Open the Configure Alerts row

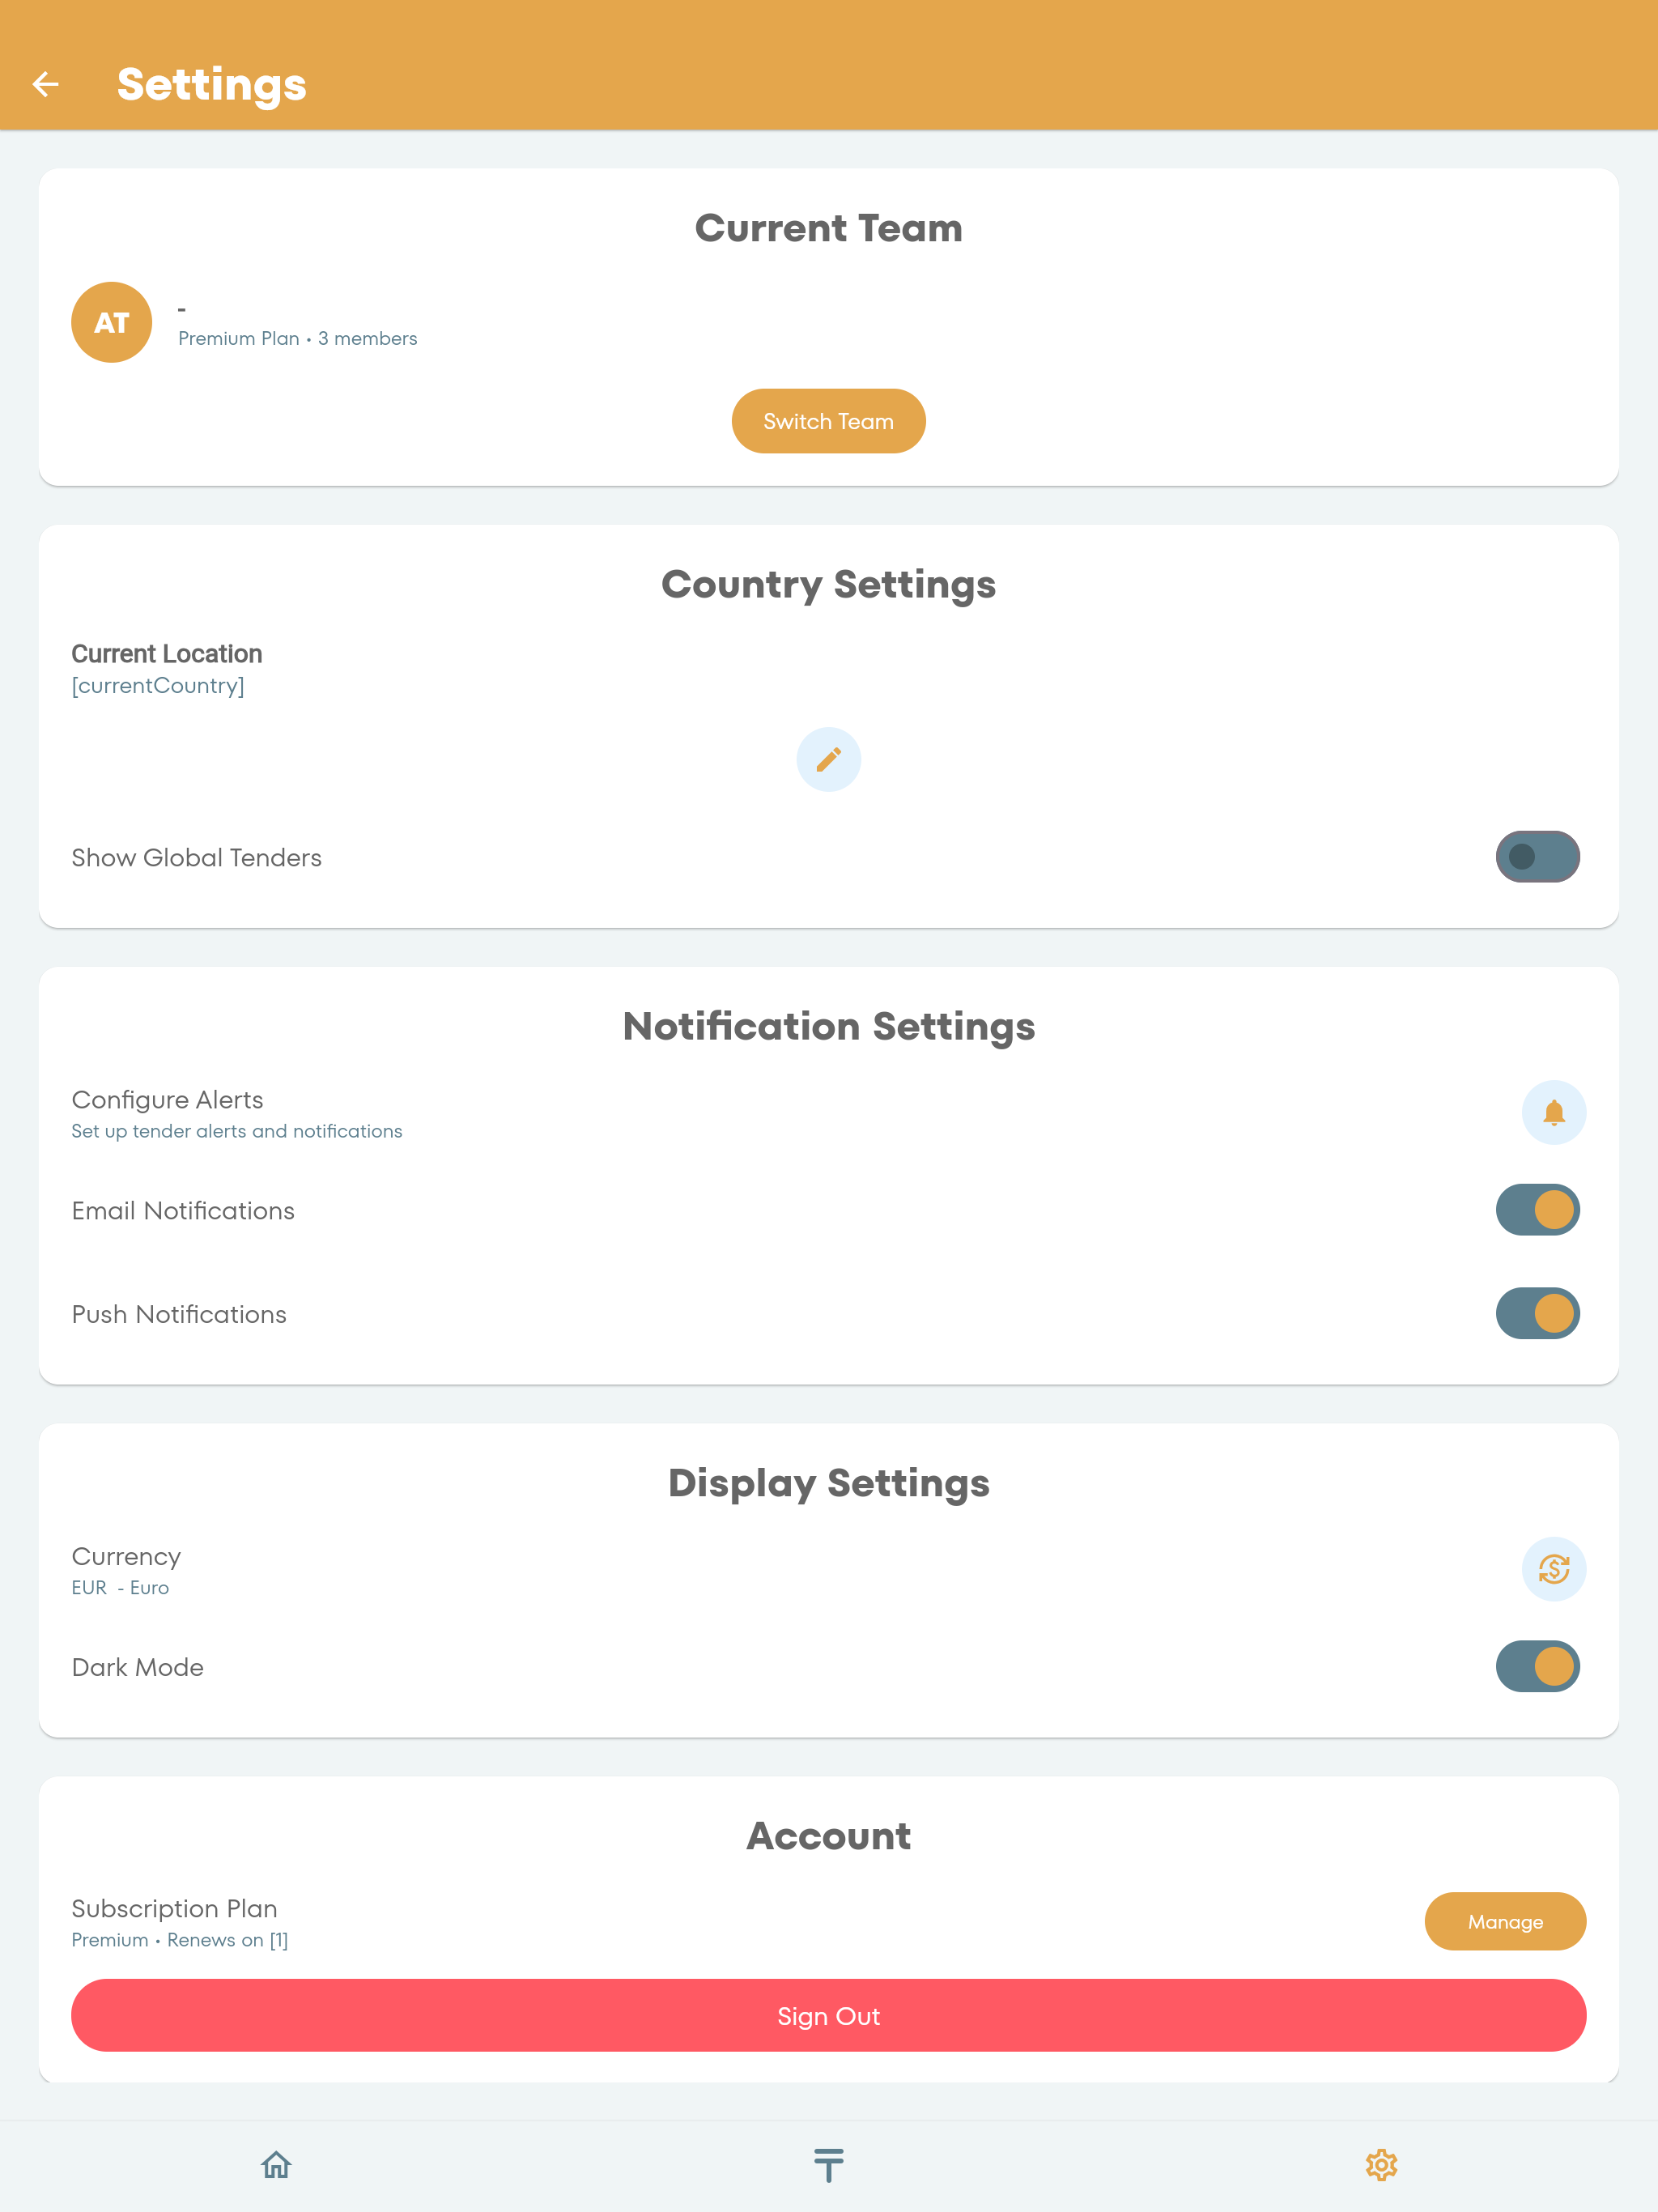(828, 1113)
